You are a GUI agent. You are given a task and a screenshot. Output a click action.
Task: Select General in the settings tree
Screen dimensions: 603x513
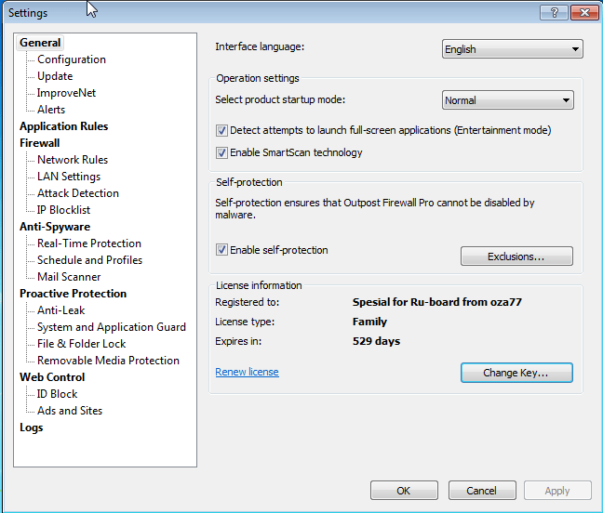pos(40,43)
